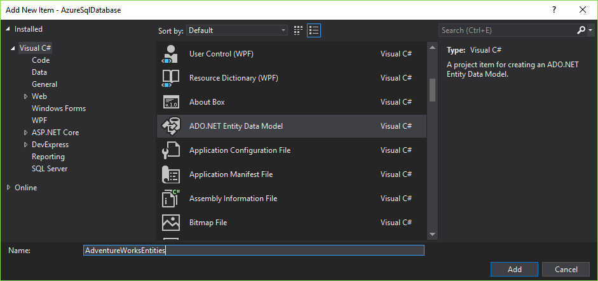The width and height of the screenshot is (598, 281).
Task: Click the Name input field
Action: pos(254,250)
